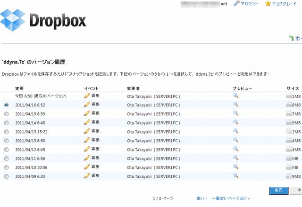
Task: Click pencil edit icon for 2011/04/15 6:59
Action: click(87, 113)
